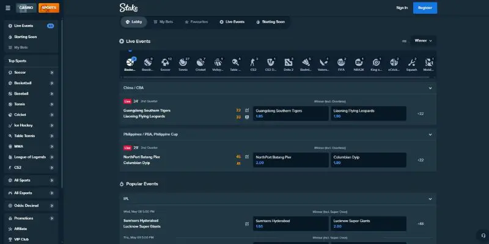Toggle the layout view icon beside Winner
The image size is (489, 244).
(x=404, y=41)
